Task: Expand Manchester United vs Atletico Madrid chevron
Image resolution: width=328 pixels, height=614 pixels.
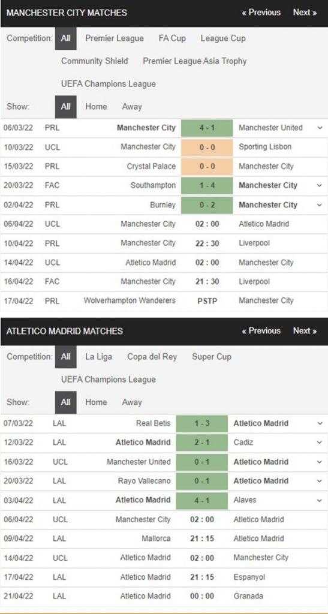Action: point(320,462)
